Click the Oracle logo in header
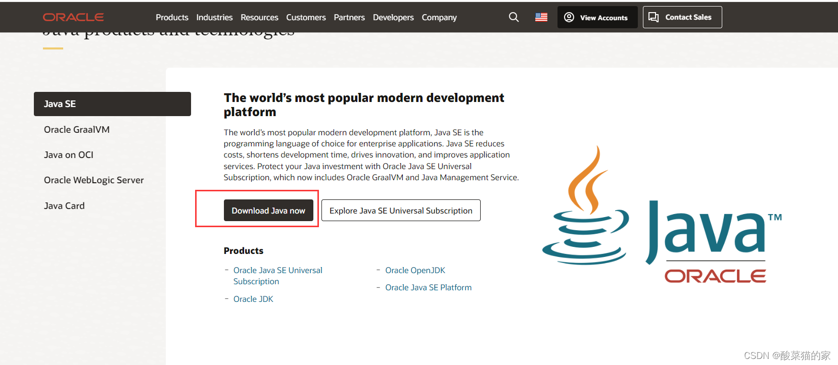Viewport: 838px width, 365px height. pyautogui.click(x=73, y=17)
